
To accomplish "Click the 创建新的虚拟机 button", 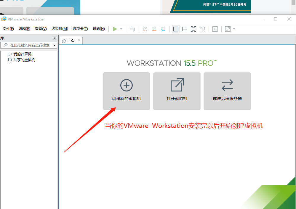I will [x=127, y=91].
